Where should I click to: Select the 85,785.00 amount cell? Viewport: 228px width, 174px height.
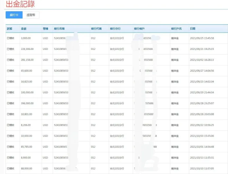26,147
